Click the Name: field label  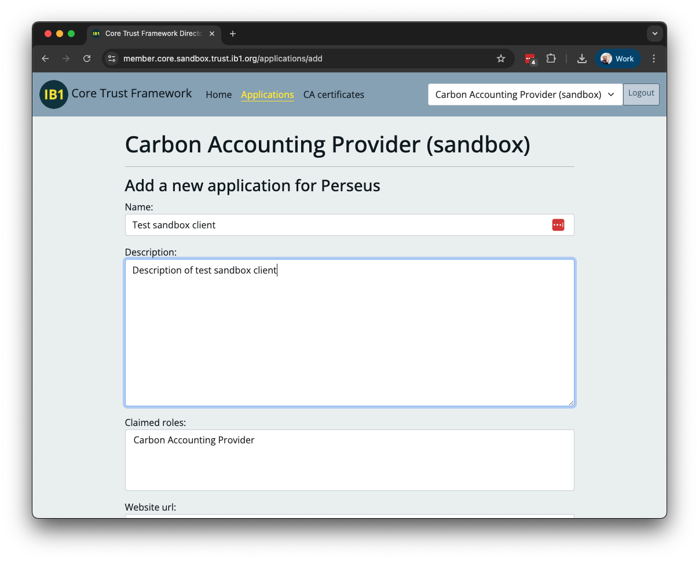139,207
